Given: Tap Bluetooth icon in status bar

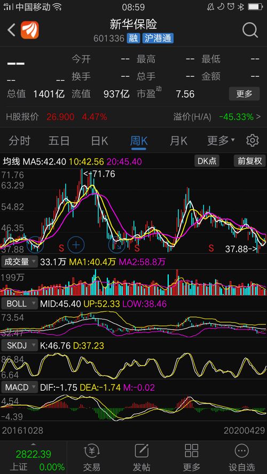Looking at the screenshot, I should tap(241, 6).
